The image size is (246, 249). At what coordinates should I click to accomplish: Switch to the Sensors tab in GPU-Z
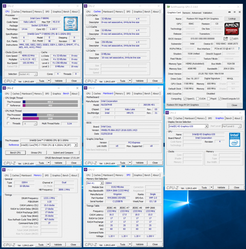186,13
